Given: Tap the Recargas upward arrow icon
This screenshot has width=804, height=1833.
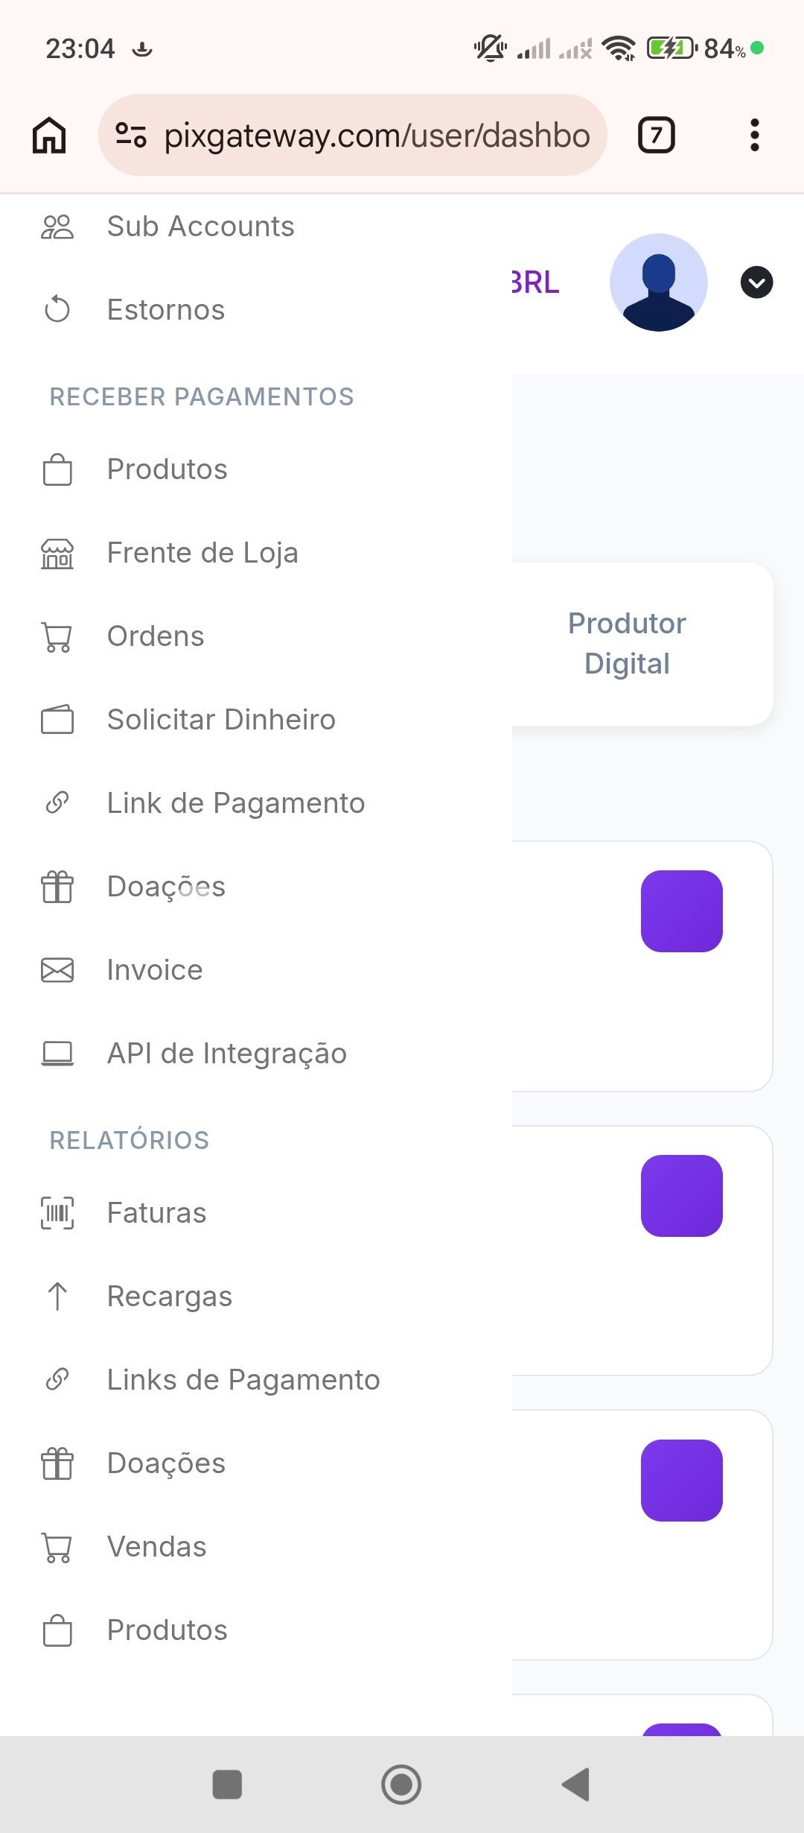Looking at the screenshot, I should click(57, 1297).
